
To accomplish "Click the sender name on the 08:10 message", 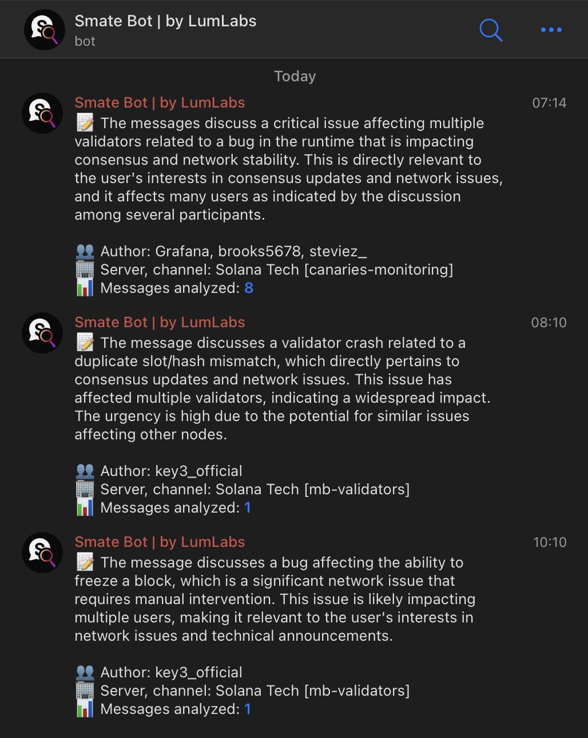I will click(x=160, y=323).
